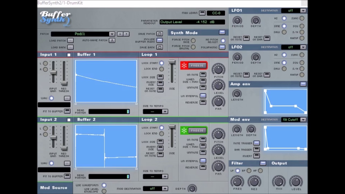Toggle the Polyphonic switch
Screen dimensions: 345x194
(x=222, y=47)
